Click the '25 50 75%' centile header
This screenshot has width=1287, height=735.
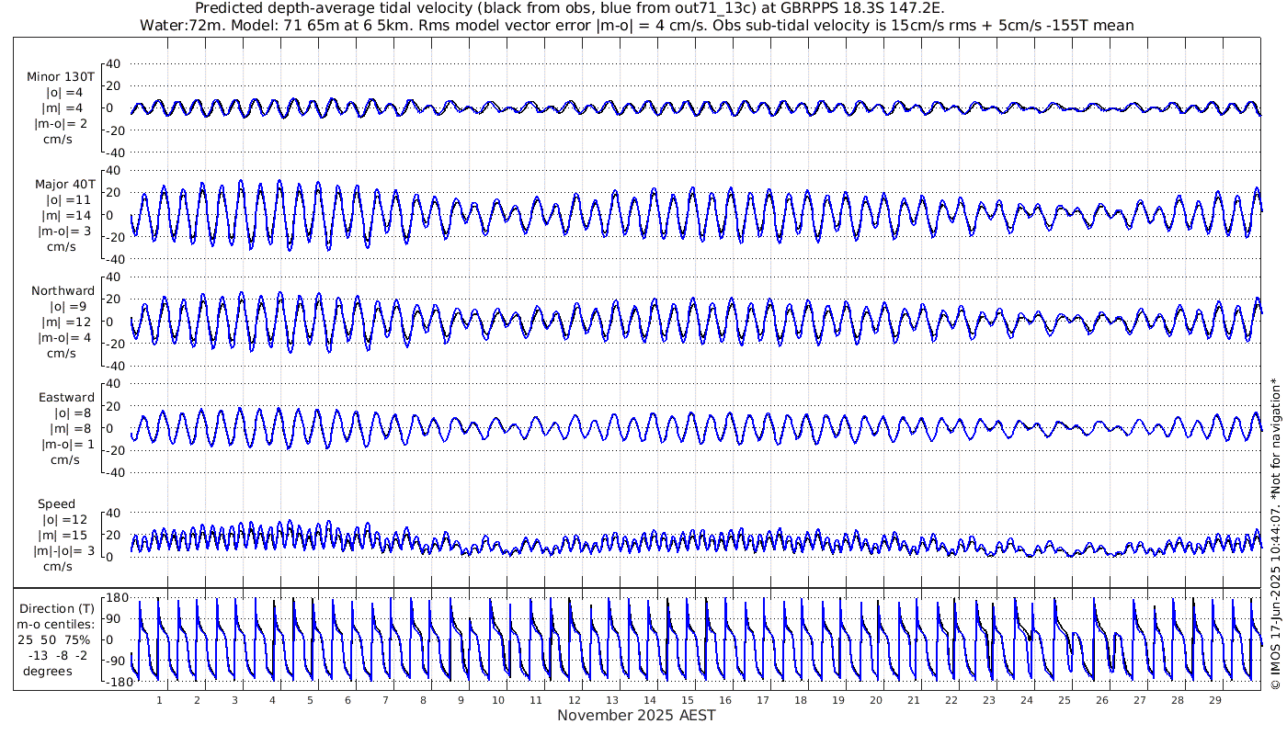pyautogui.click(x=53, y=639)
